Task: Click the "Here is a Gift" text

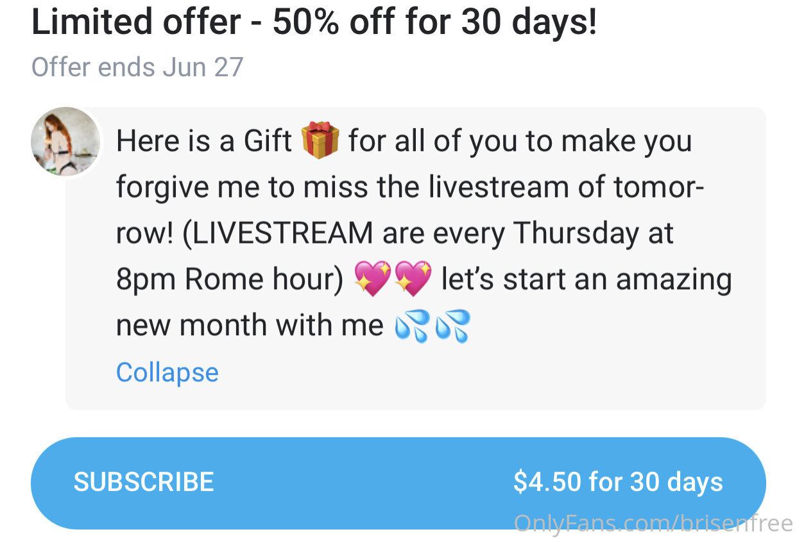Action: [x=204, y=141]
